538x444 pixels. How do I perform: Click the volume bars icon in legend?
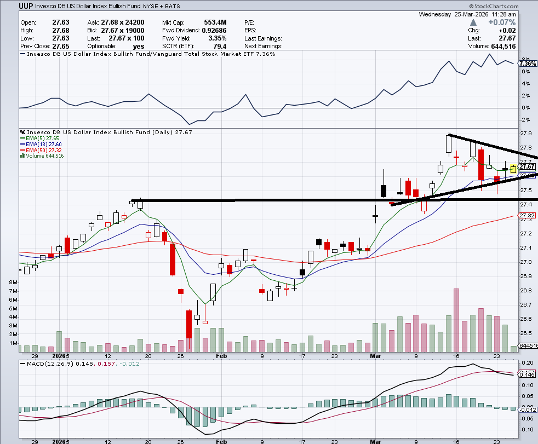click(22, 155)
